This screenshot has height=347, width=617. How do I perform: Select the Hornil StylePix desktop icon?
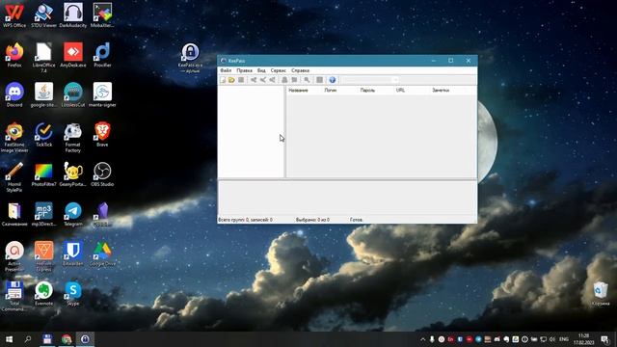[x=14, y=177]
